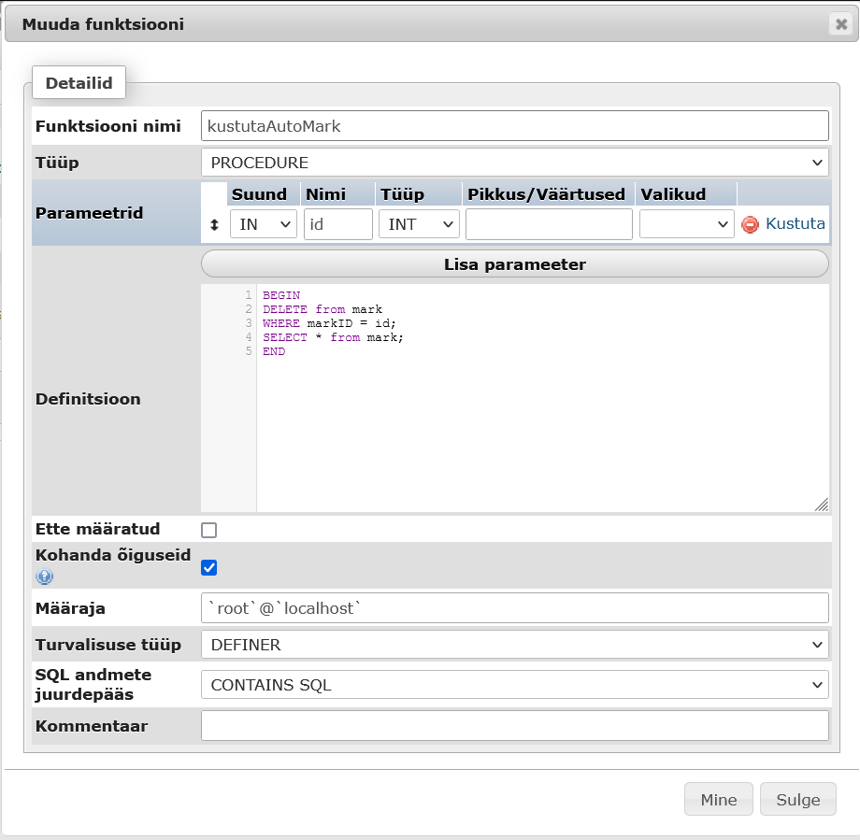Click the Funktsiooni nimi input field
Screen dimensions: 860x840
pos(514,125)
